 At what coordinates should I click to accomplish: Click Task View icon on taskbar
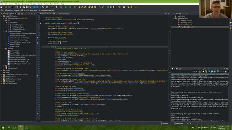tap(14, 127)
